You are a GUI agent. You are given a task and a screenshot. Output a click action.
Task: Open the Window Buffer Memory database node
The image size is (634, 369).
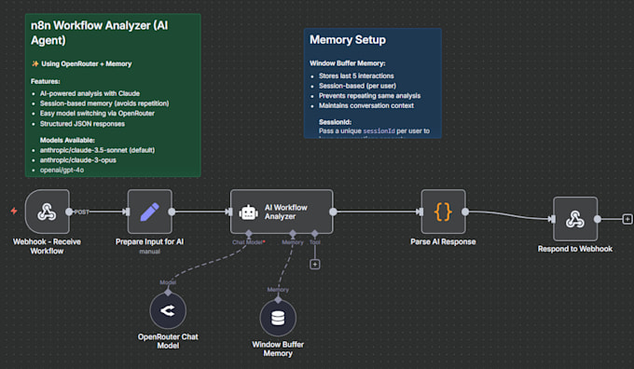coord(278,318)
